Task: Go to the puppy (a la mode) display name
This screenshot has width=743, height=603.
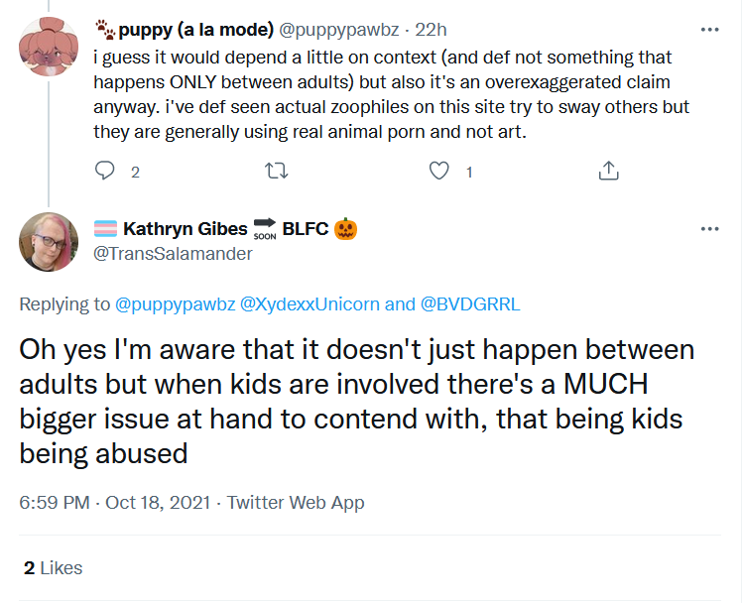Action: (x=195, y=30)
